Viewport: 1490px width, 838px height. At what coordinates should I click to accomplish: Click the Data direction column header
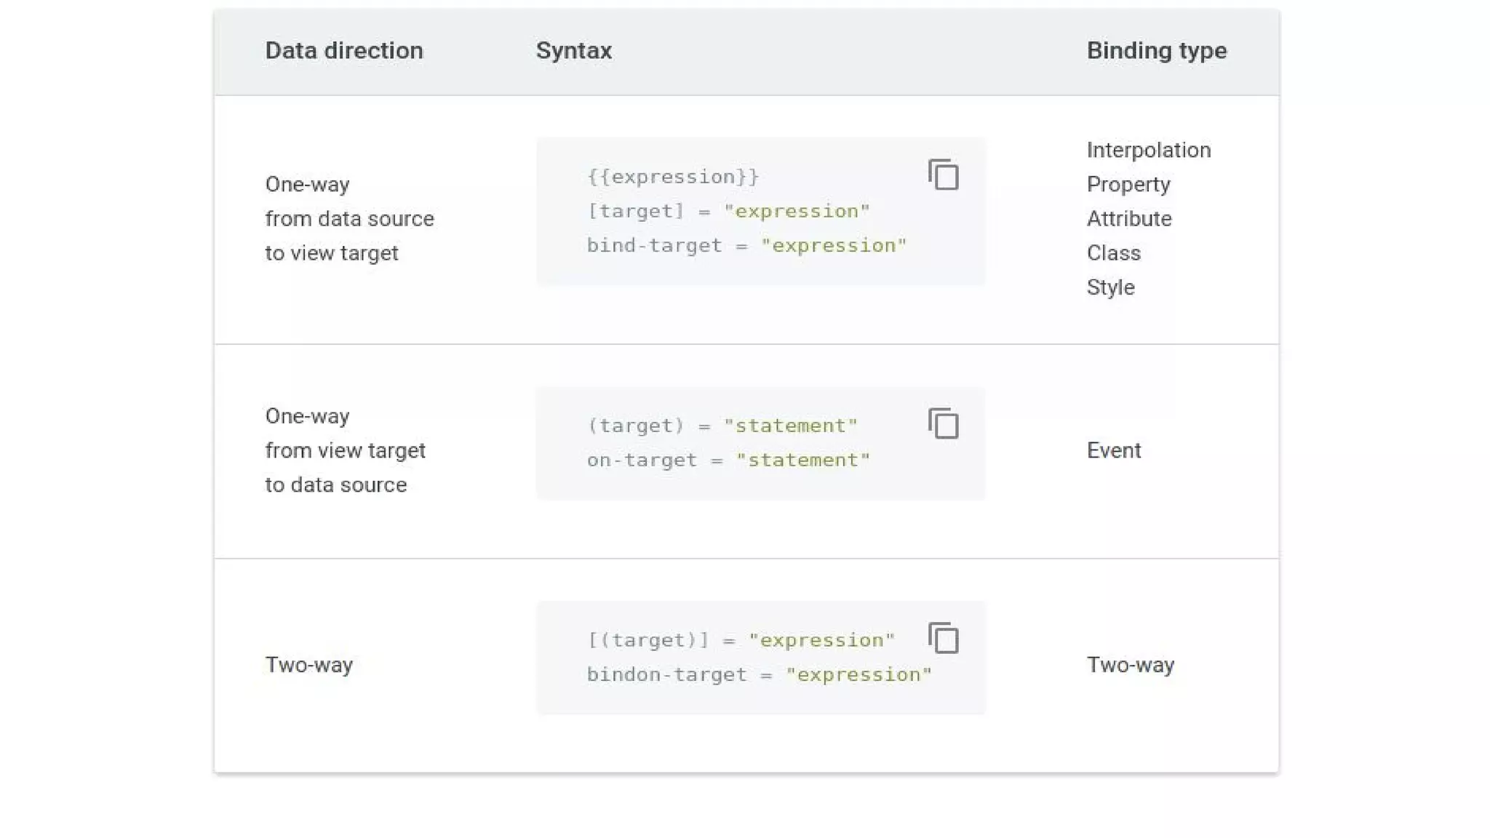[x=343, y=51]
